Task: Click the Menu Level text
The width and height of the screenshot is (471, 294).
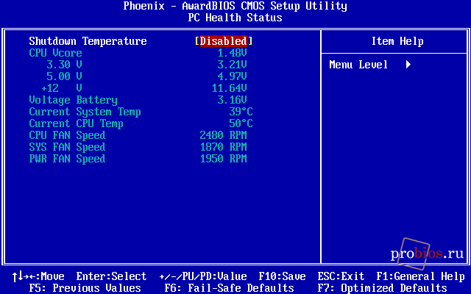Action: click(x=358, y=65)
